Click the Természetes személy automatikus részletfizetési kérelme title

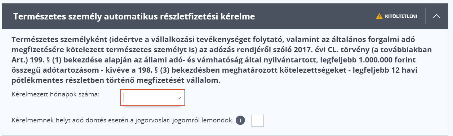click(x=134, y=17)
